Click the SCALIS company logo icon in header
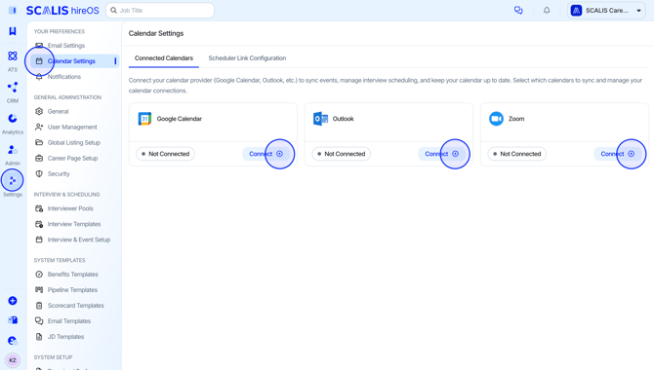 577,11
